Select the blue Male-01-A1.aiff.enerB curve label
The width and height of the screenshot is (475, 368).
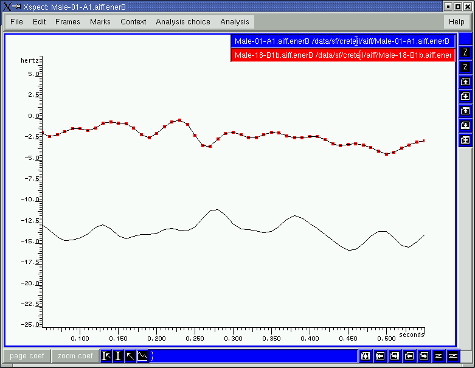pyautogui.click(x=342, y=41)
